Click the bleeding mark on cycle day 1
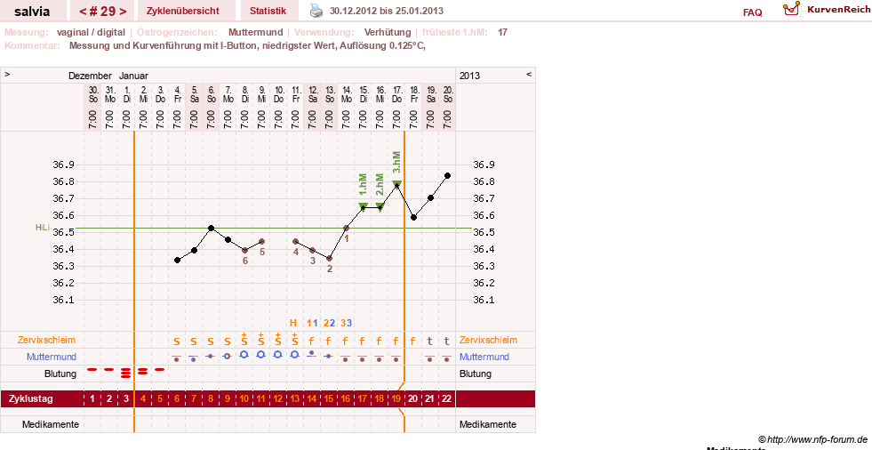The image size is (872, 450). 92,369
